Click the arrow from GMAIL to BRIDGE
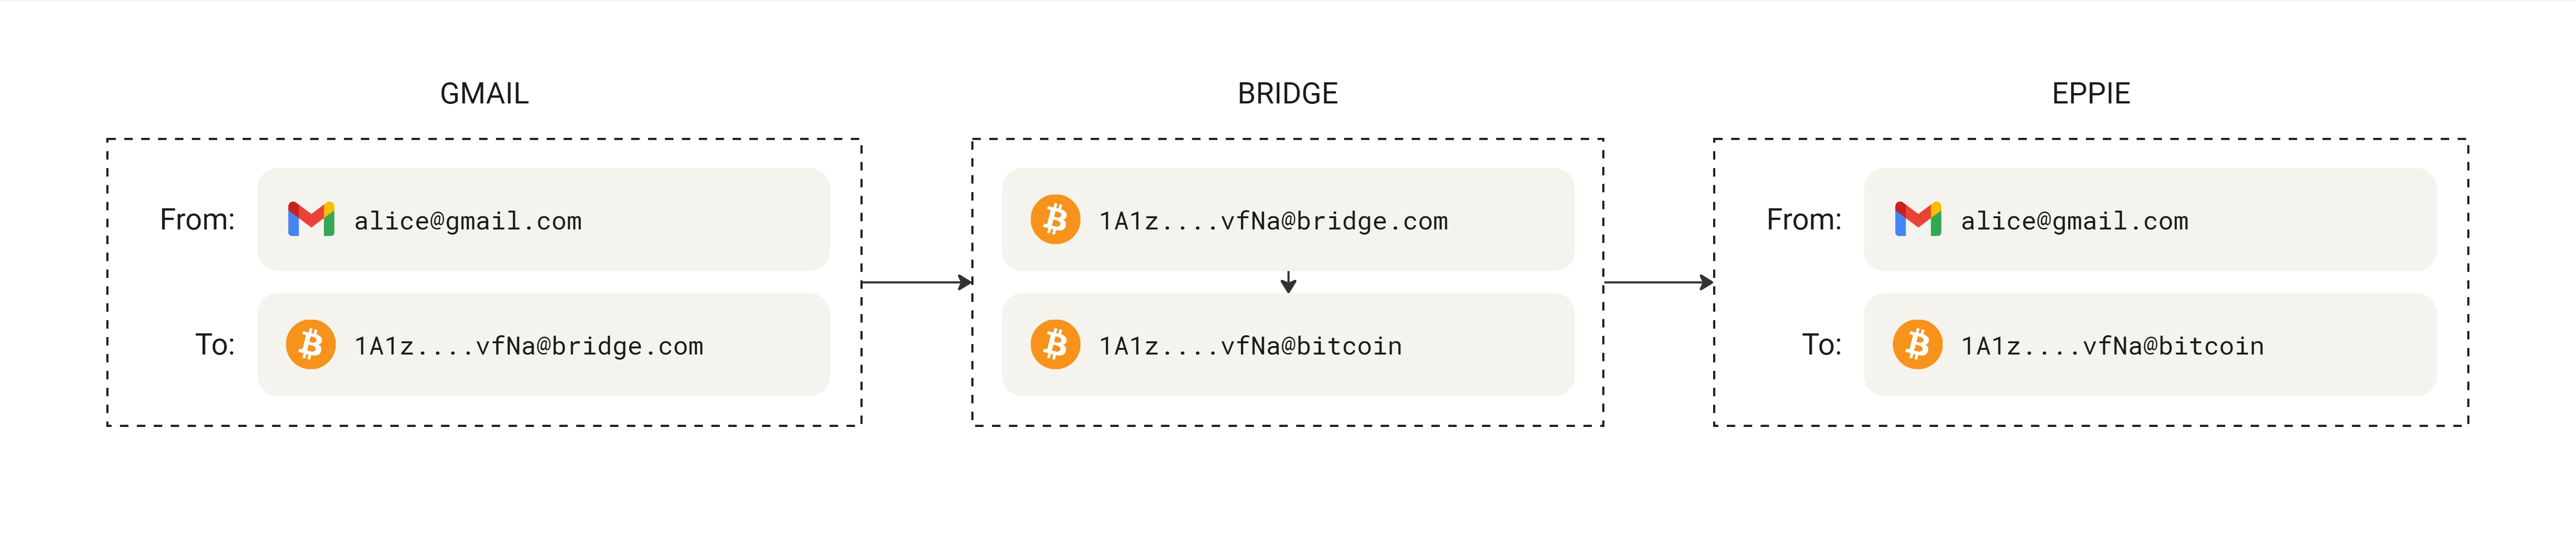This screenshot has width=2576, height=536. click(x=916, y=283)
